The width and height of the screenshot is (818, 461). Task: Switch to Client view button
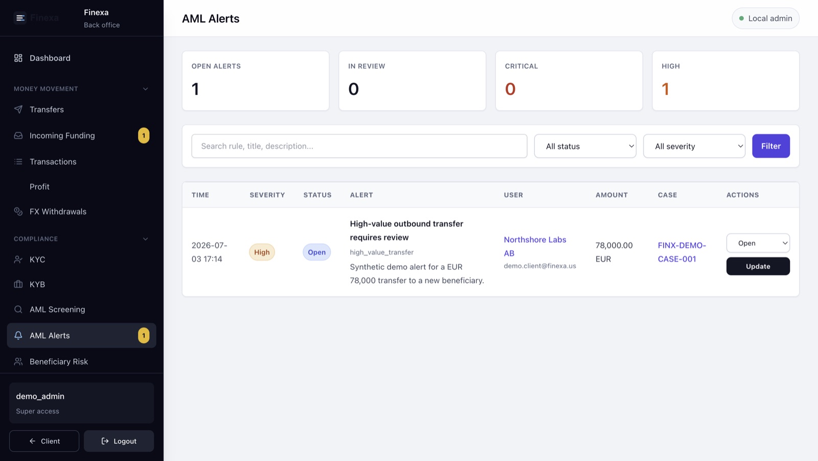tap(44, 441)
